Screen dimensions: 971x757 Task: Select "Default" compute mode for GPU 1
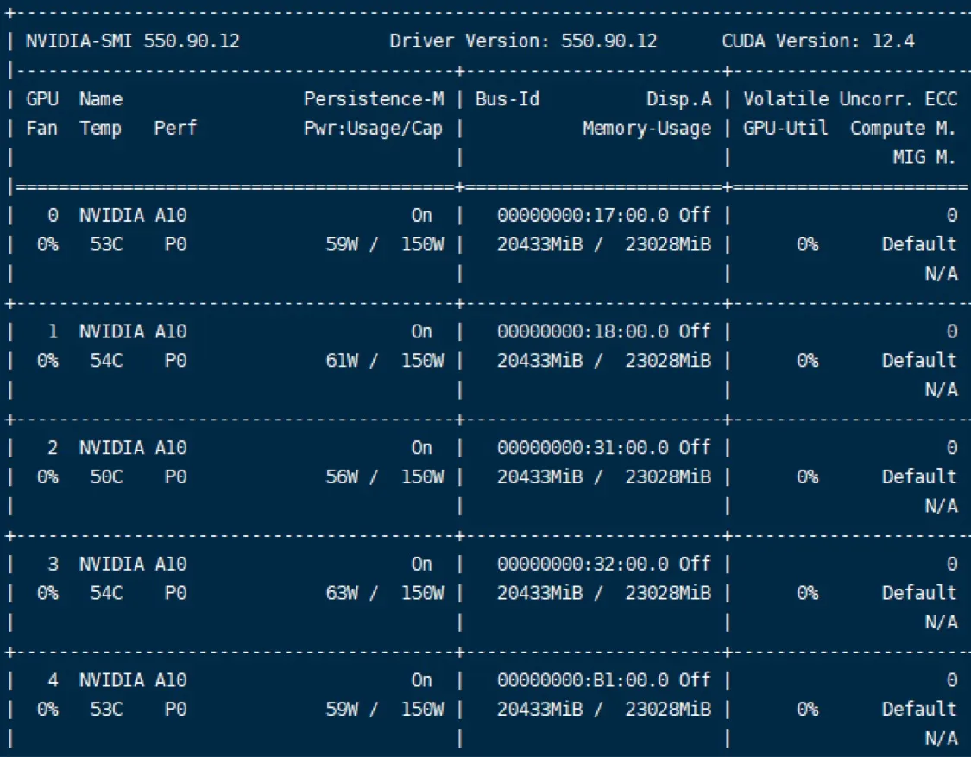919,361
